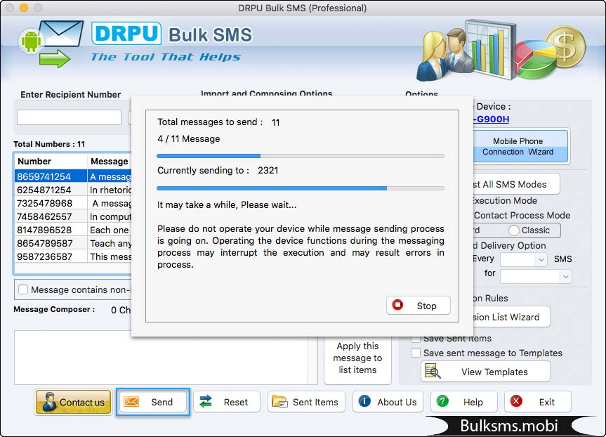Select row with number 6254871254
This screenshot has width=606, height=437.
pos(73,190)
